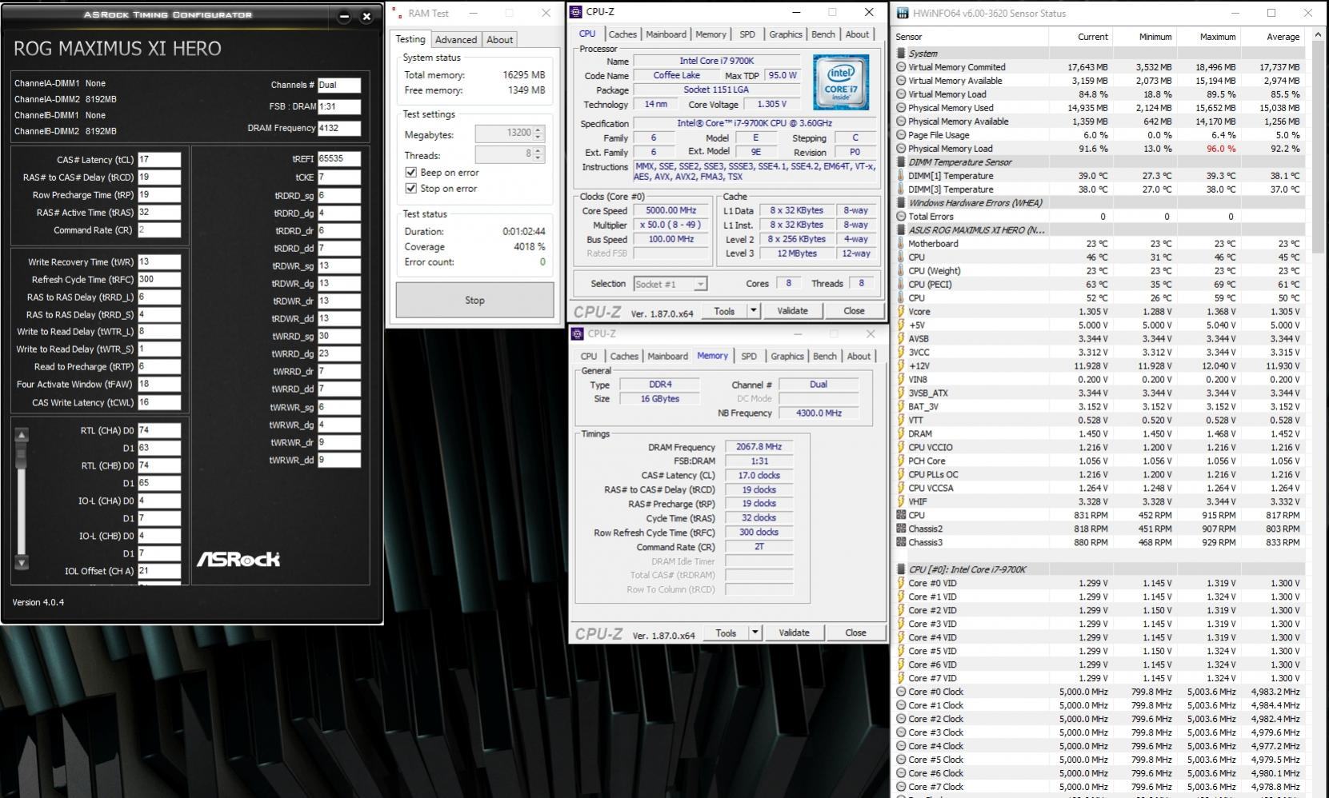Click the Vcore voltage sensor icon
This screenshot has height=798, width=1329.
tap(902, 312)
